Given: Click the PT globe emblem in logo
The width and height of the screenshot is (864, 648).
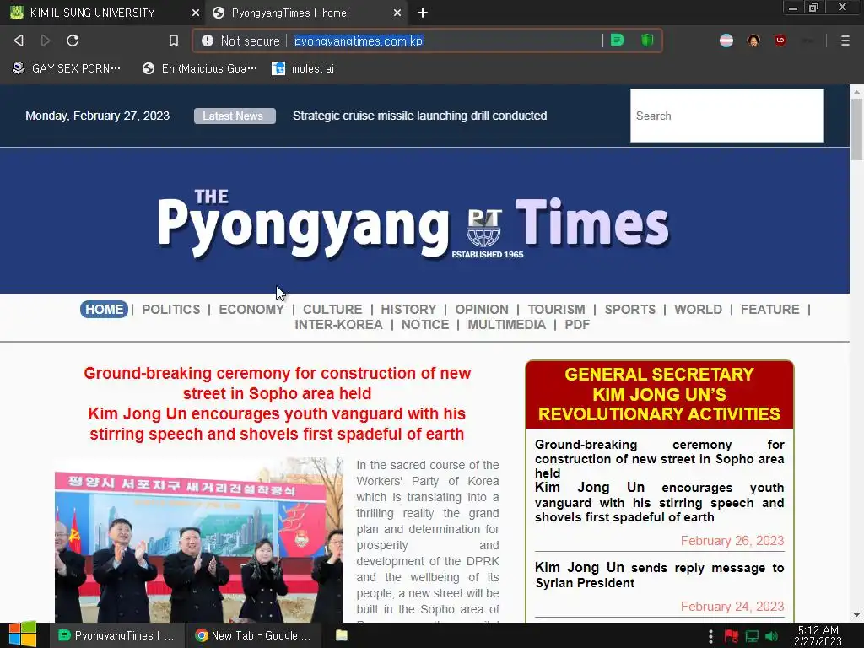Looking at the screenshot, I should coord(483,228).
